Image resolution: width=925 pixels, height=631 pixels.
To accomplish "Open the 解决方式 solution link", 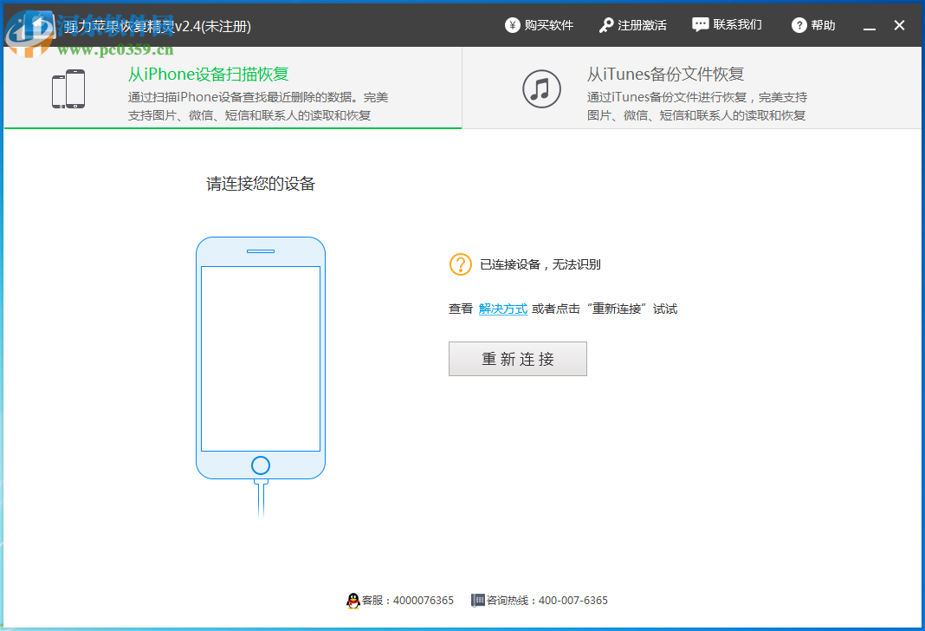I will pos(503,309).
